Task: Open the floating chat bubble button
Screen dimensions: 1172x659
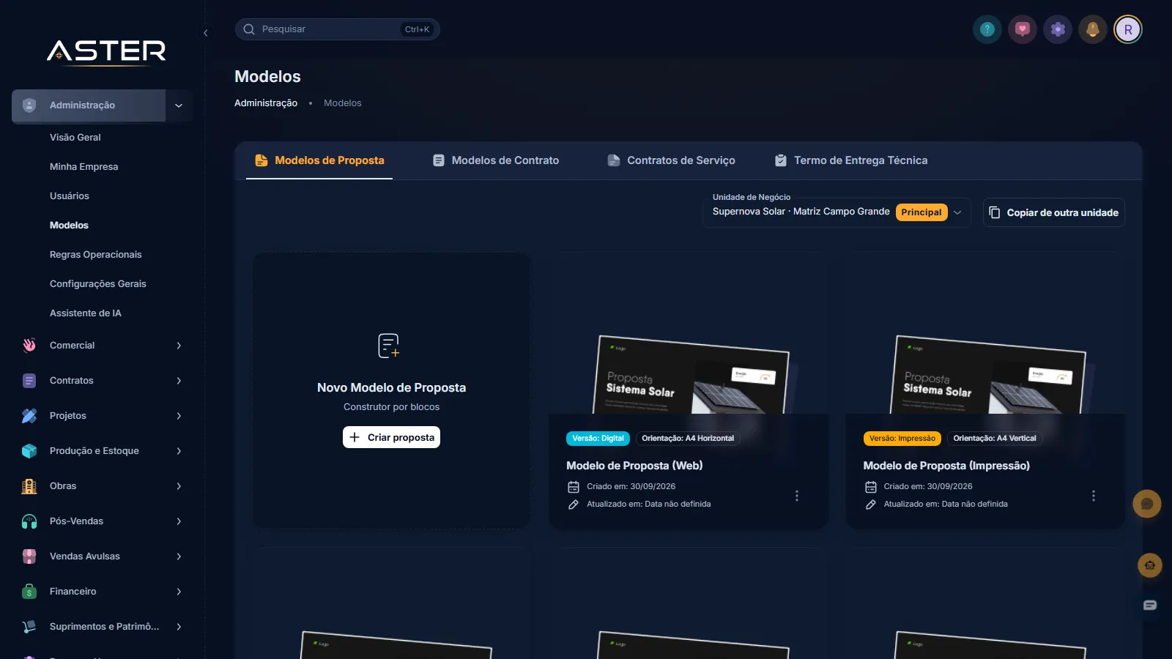Action: tap(1147, 504)
